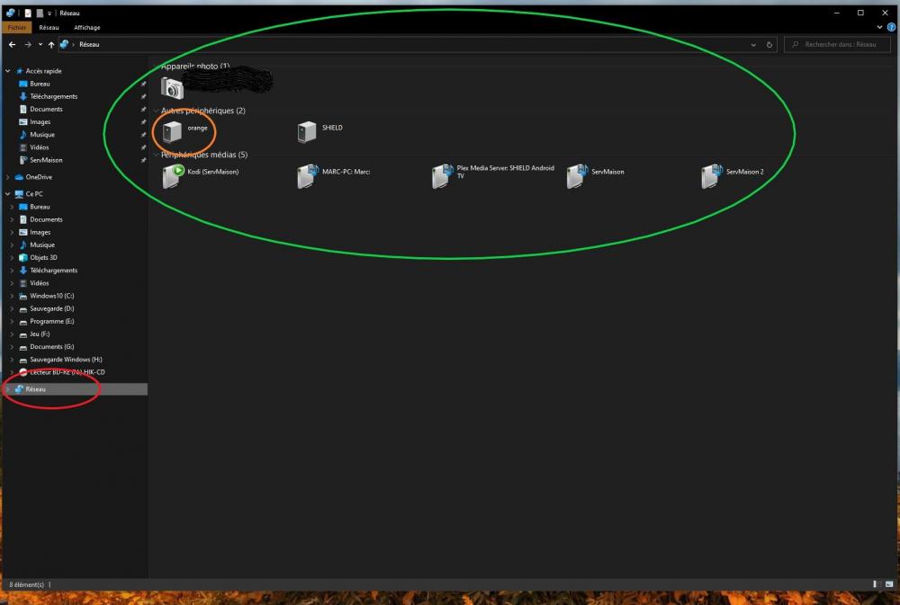Open Windows10 (C:) drive
Screen dimensions: 900x605
click(x=51, y=296)
